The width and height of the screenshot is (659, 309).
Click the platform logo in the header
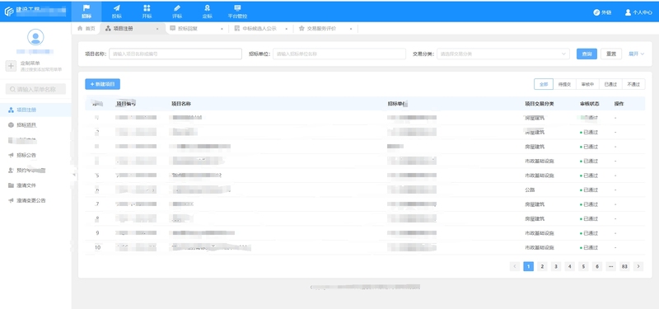[9, 12]
